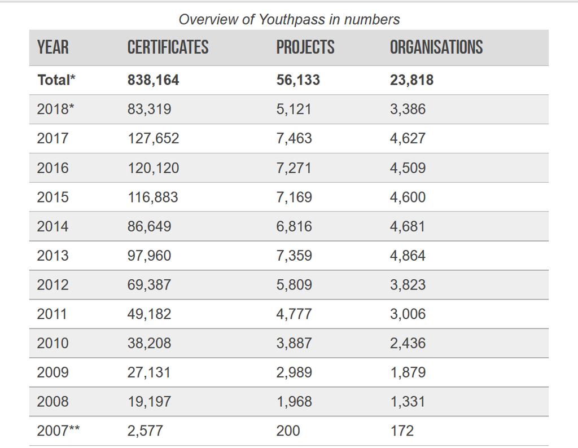
Task: Select certificates value 120,120
Action: [153, 168]
